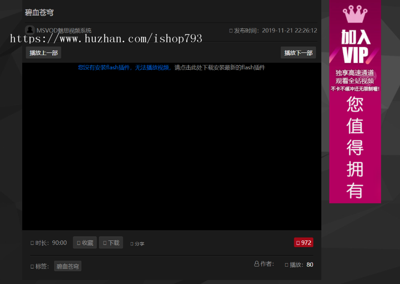
Task: Click the crown icon on VIP banner
Action: click(355, 14)
